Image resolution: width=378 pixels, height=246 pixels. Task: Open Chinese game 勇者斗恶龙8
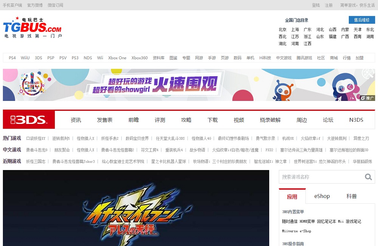[37, 150]
